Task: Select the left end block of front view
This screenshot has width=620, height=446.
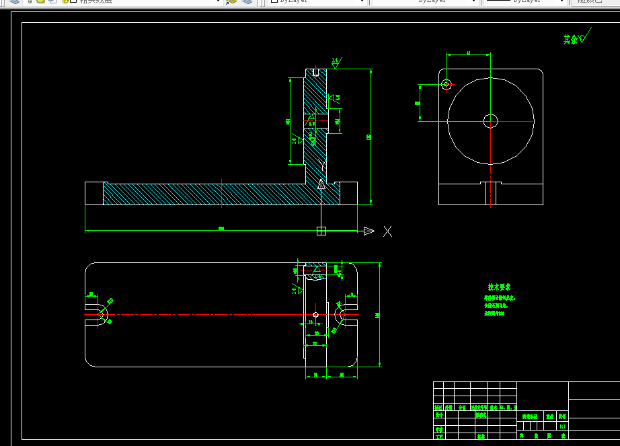Action: point(94,193)
